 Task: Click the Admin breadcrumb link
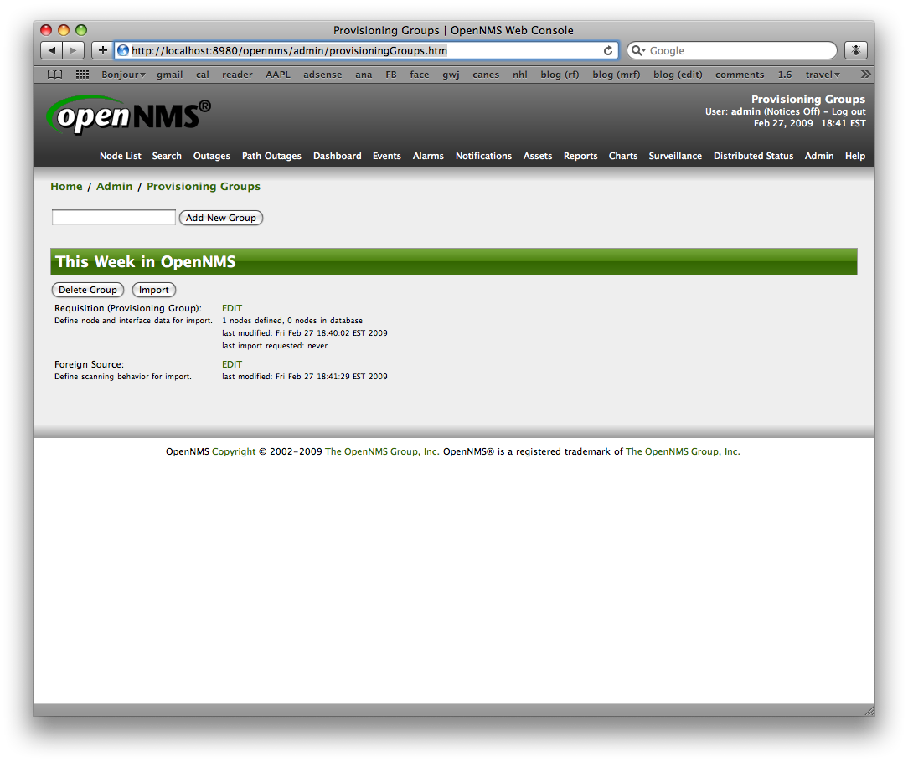pyautogui.click(x=114, y=187)
